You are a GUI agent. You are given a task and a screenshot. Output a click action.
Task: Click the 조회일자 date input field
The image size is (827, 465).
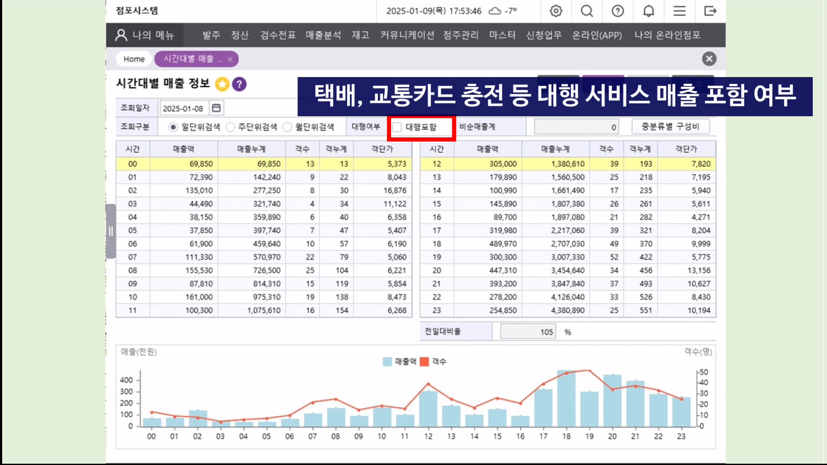(x=184, y=108)
